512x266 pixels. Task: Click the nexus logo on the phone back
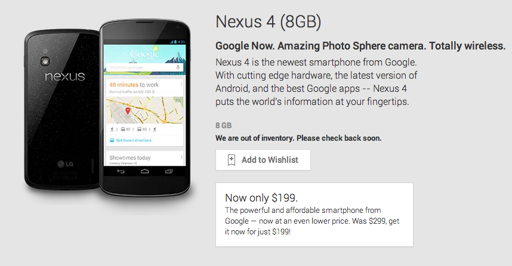click(64, 76)
